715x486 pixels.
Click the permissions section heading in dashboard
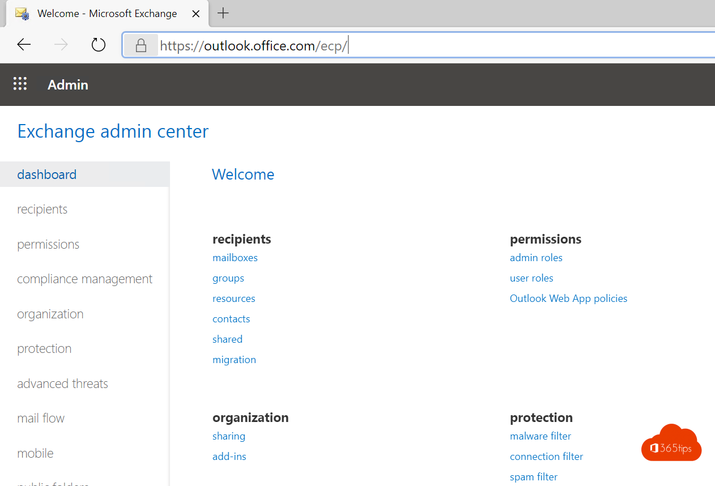coord(546,239)
